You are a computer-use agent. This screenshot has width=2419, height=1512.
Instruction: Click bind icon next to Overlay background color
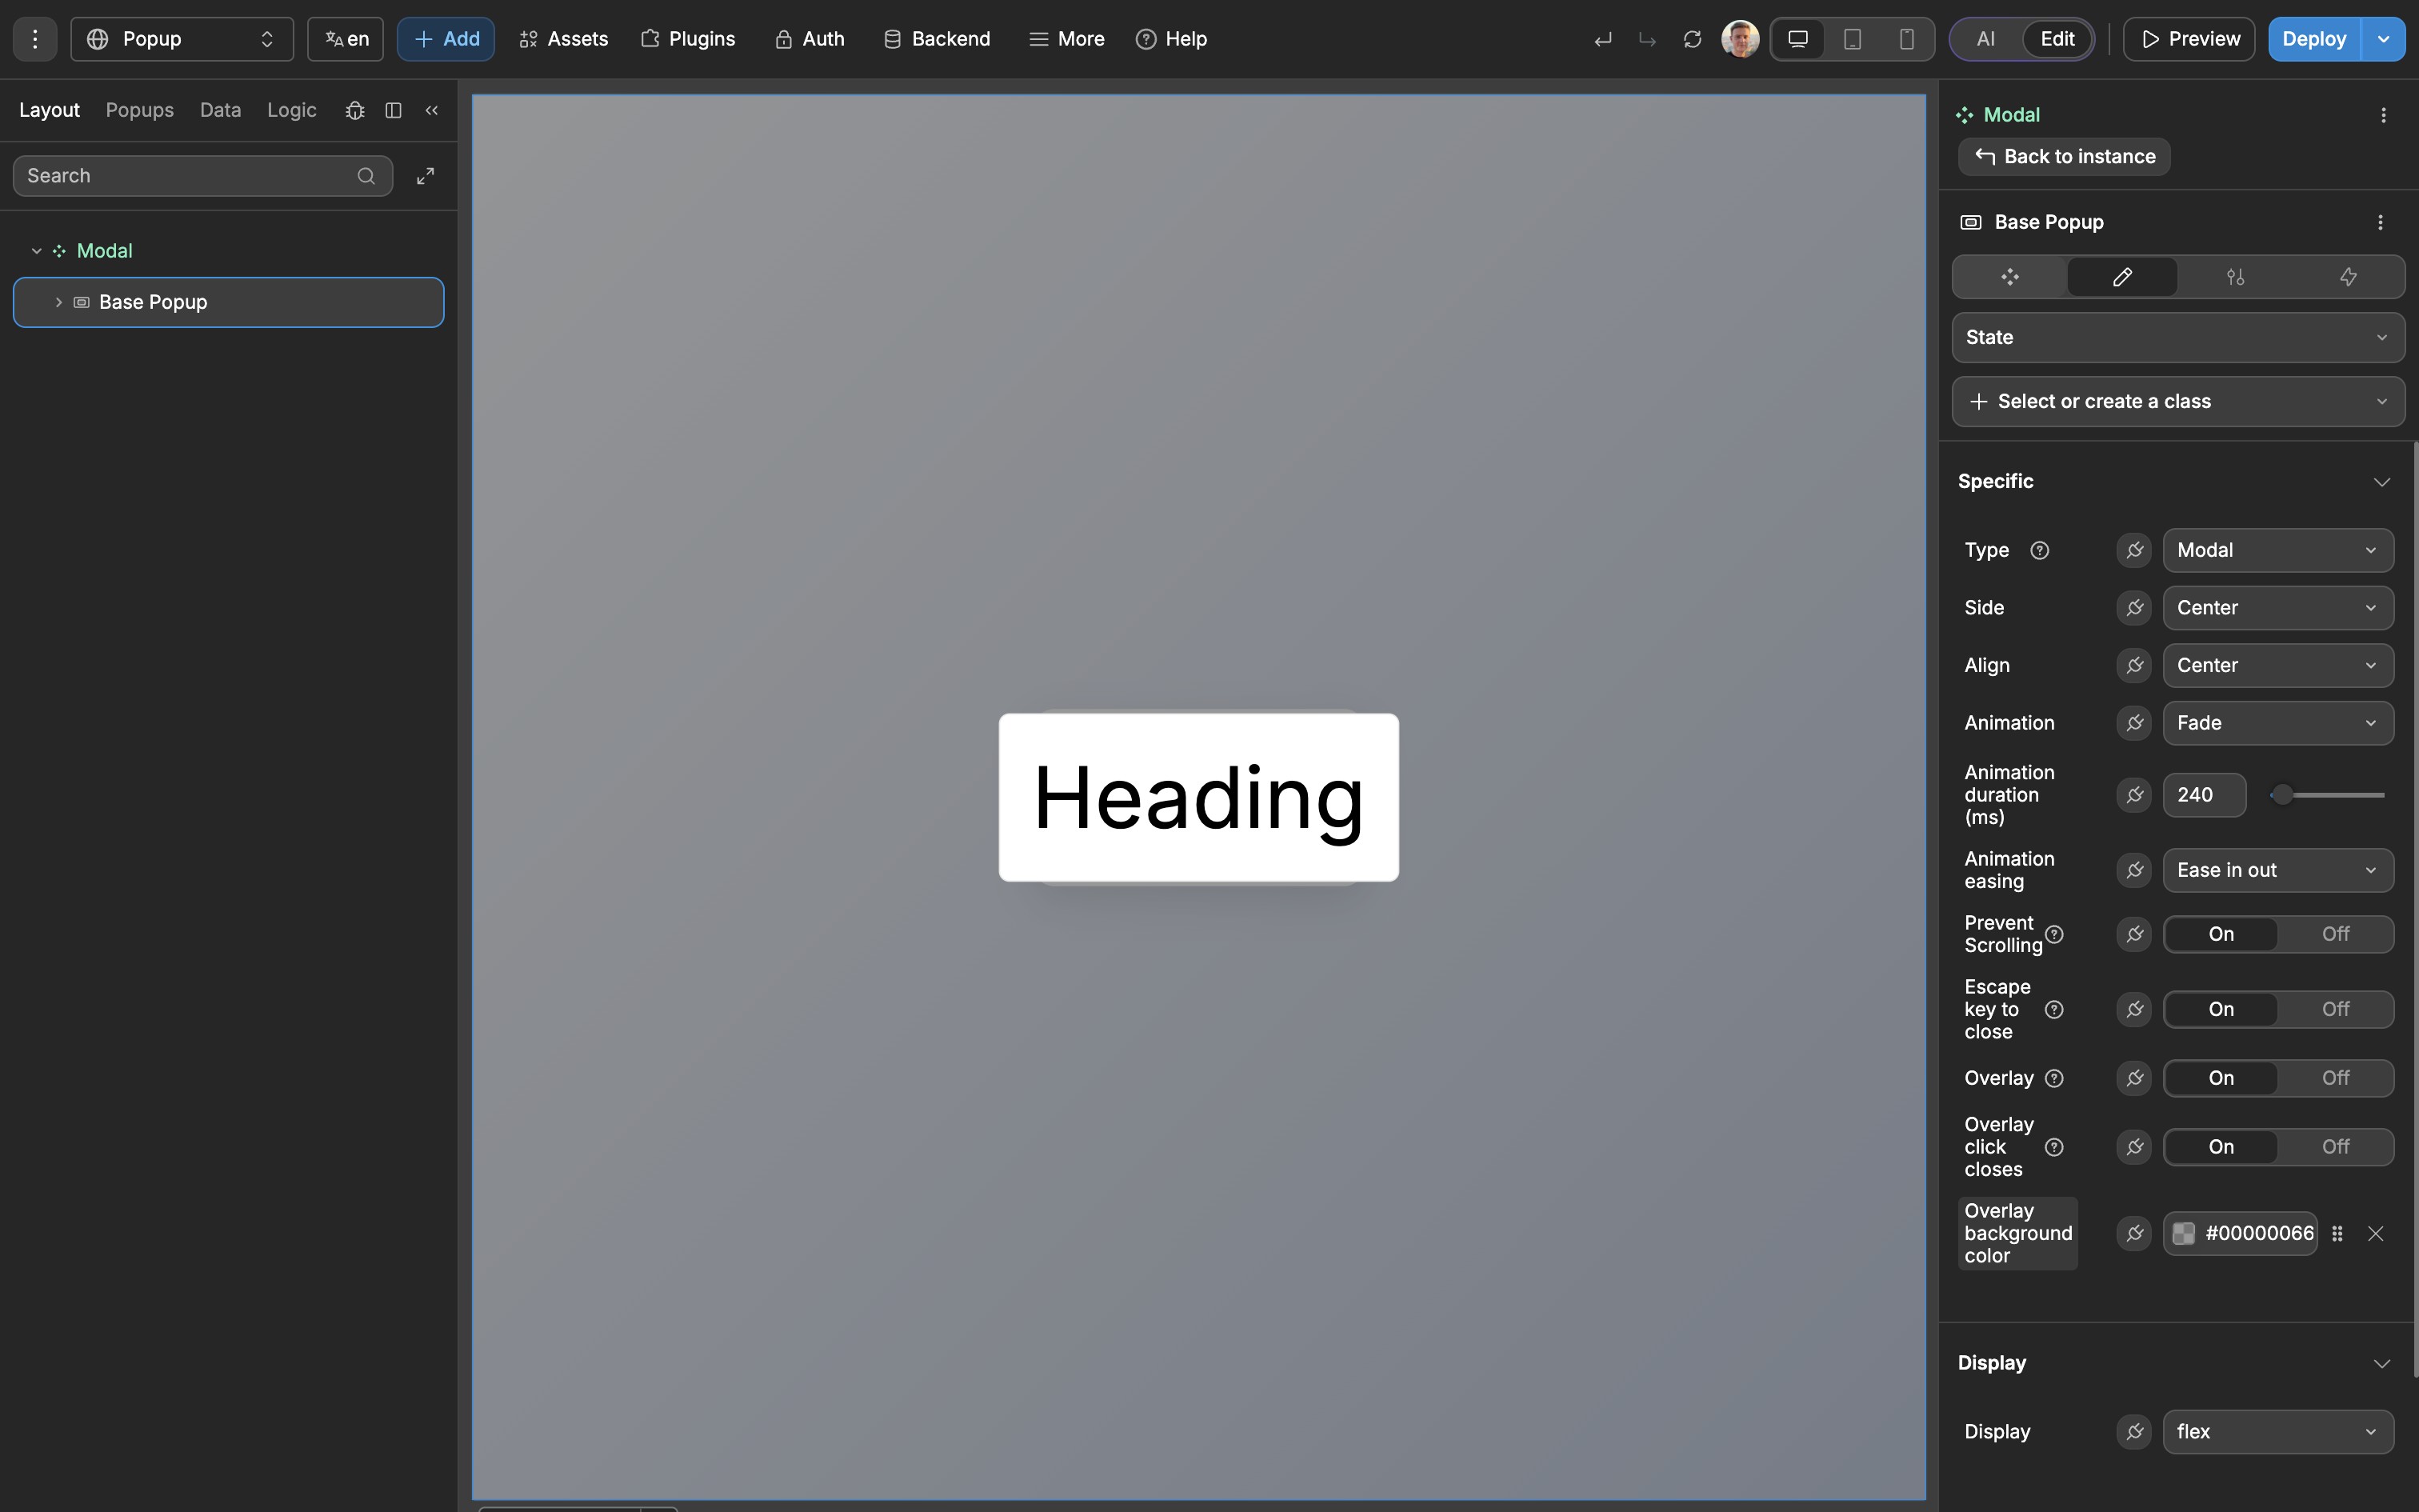[2134, 1233]
